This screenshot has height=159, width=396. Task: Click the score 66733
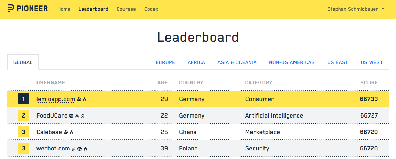tap(369, 99)
